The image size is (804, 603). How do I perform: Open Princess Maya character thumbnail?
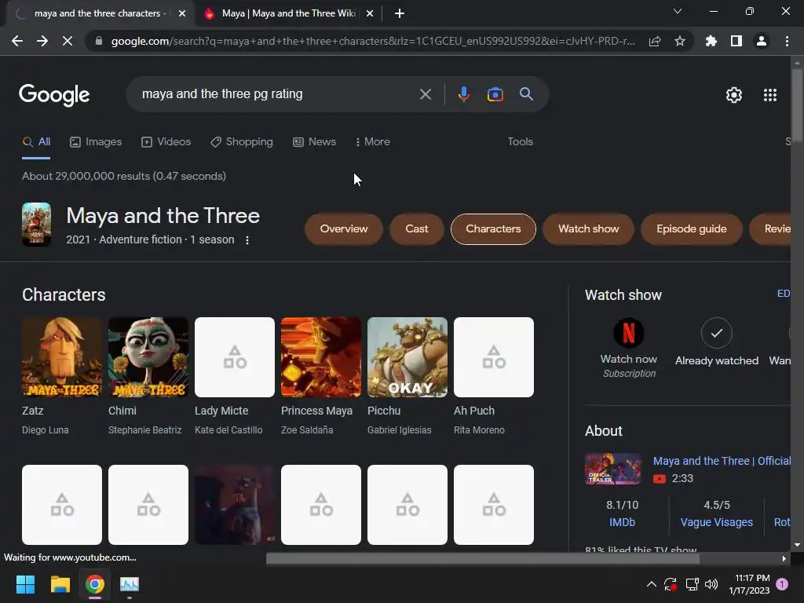(x=321, y=357)
